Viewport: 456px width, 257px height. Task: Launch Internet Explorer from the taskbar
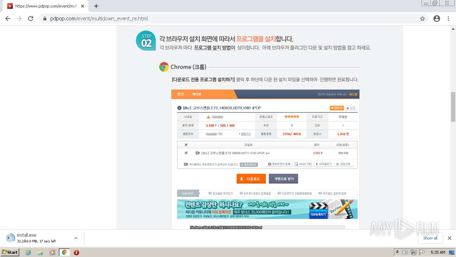[x=28, y=252]
